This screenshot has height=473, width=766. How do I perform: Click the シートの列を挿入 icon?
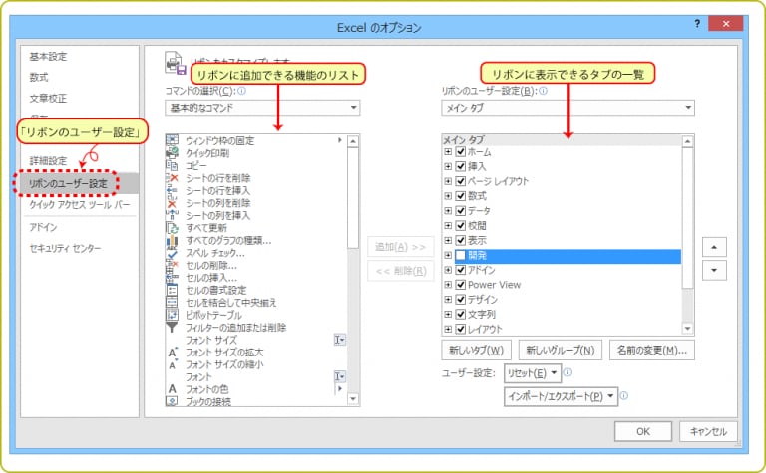172,215
